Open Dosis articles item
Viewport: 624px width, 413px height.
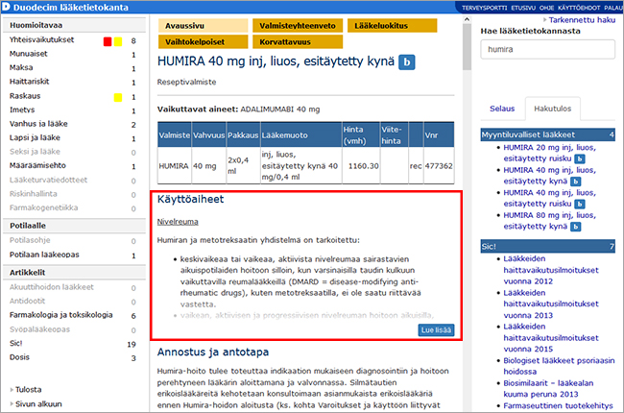[x=19, y=357]
